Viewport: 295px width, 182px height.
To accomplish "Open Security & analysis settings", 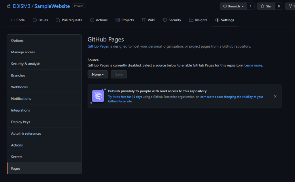I will 26,64.
